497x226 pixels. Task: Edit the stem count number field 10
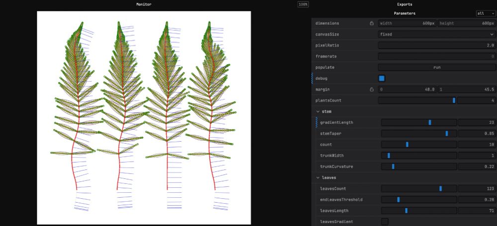477,144
